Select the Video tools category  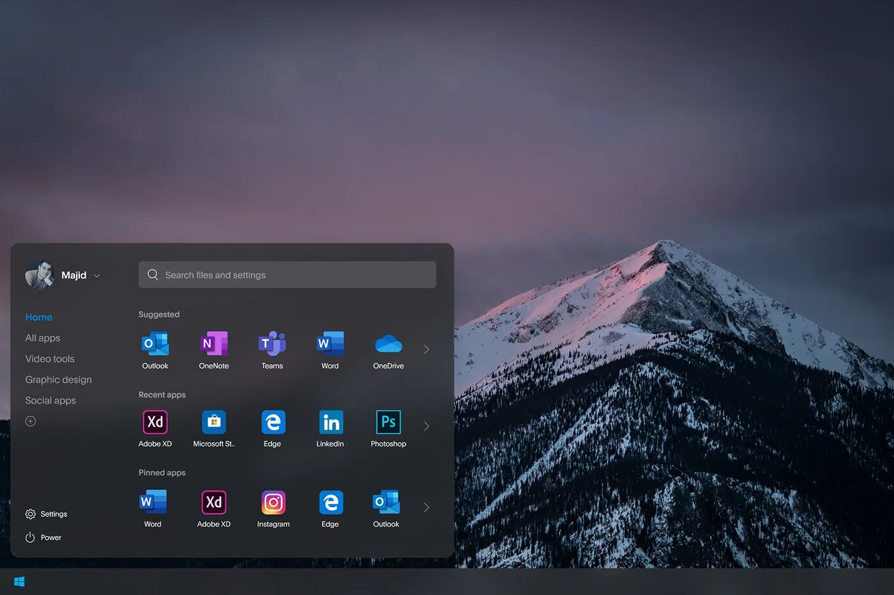pos(50,359)
